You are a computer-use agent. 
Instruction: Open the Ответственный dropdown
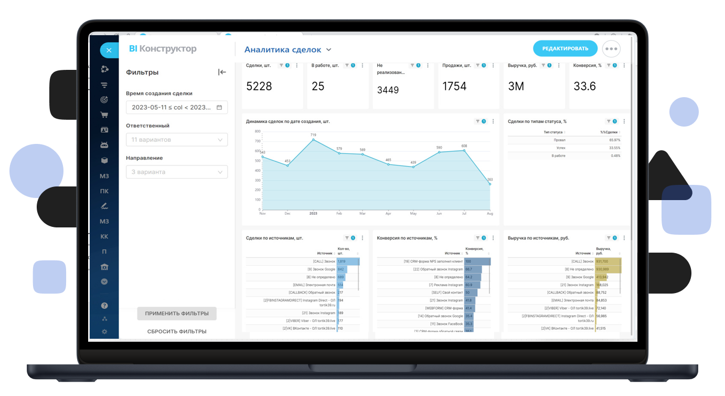177,140
